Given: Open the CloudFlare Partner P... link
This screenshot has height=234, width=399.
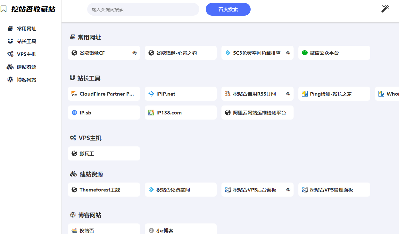Looking at the screenshot, I should click(x=104, y=94).
